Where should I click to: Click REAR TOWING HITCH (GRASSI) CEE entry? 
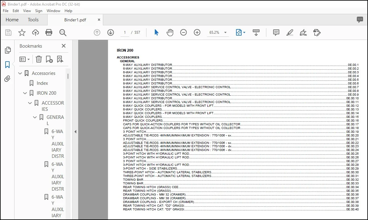point(241,187)
